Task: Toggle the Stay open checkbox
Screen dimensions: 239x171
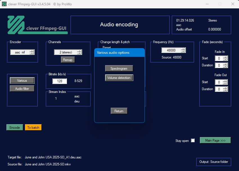Action: point(193,140)
